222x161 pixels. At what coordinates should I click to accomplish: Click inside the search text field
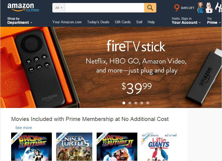point(104,8)
